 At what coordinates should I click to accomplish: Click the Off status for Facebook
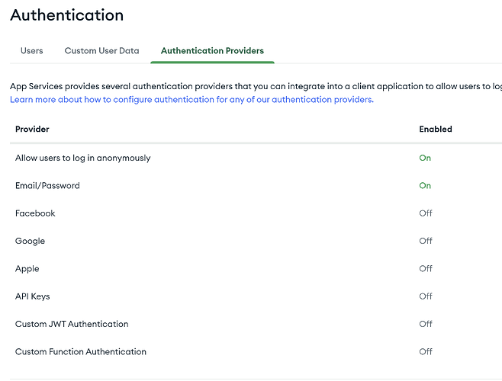426,213
